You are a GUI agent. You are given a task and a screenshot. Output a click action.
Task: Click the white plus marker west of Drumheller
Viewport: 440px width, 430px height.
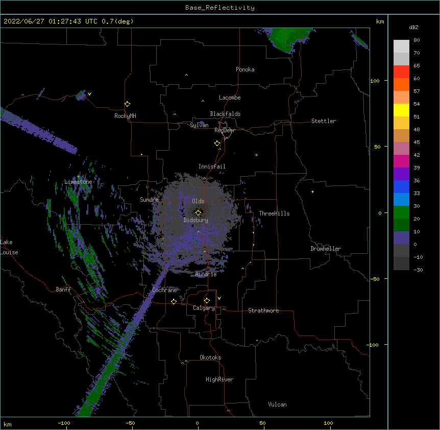pyautogui.click(x=312, y=192)
